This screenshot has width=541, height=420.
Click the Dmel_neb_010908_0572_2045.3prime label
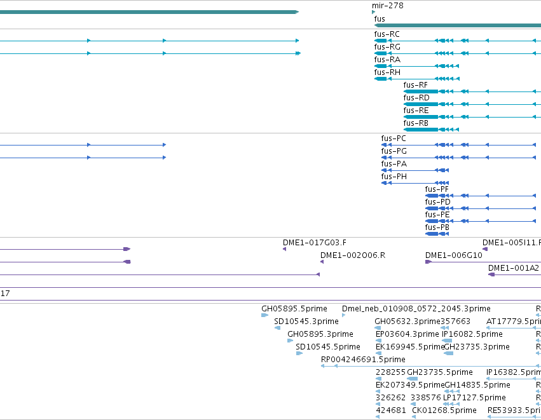(416, 309)
